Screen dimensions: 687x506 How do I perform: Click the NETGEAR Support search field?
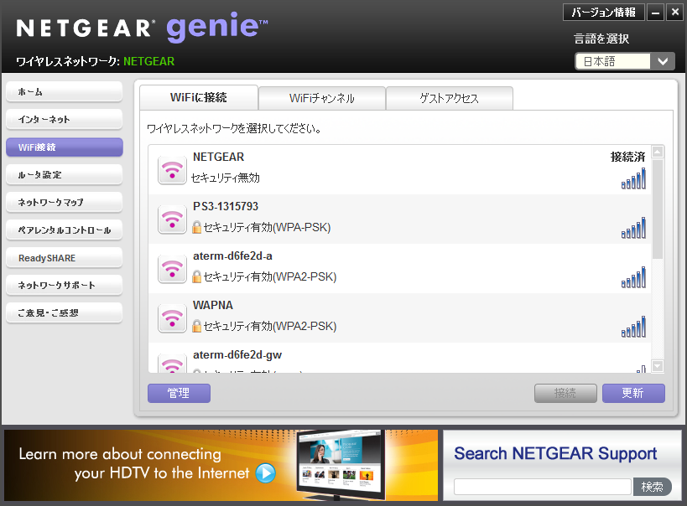[x=542, y=487]
